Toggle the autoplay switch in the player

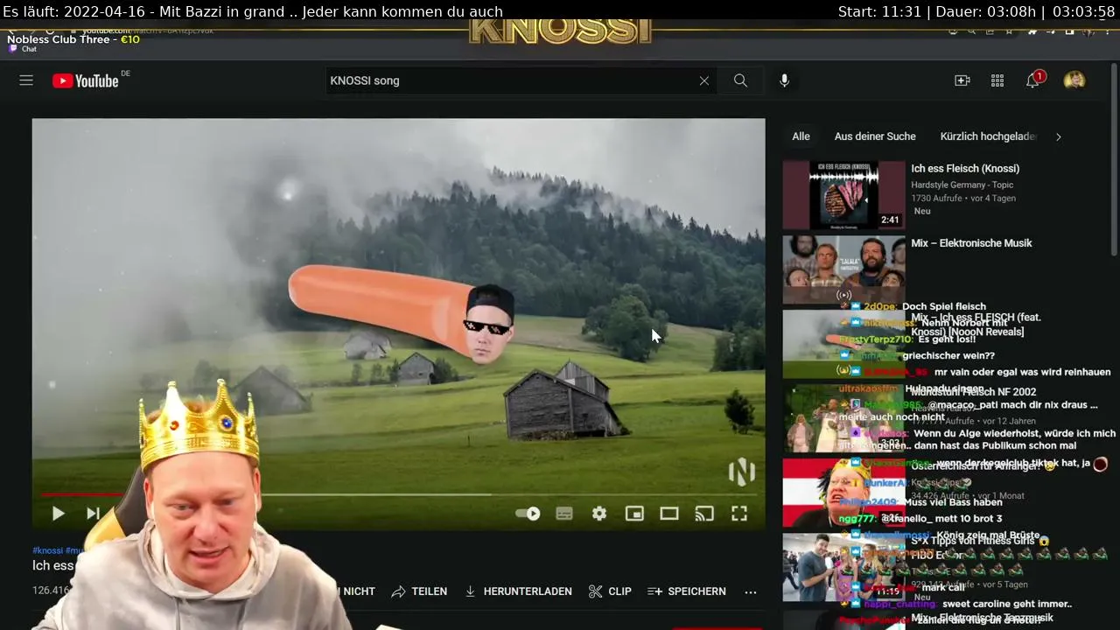click(x=528, y=514)
